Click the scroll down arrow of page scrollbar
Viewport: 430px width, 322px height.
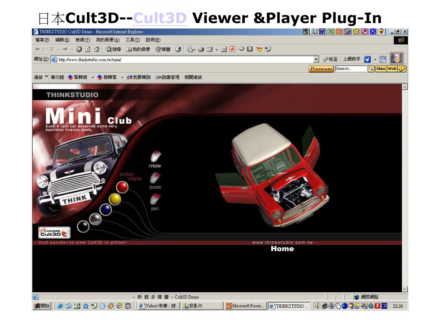point(405,289)
